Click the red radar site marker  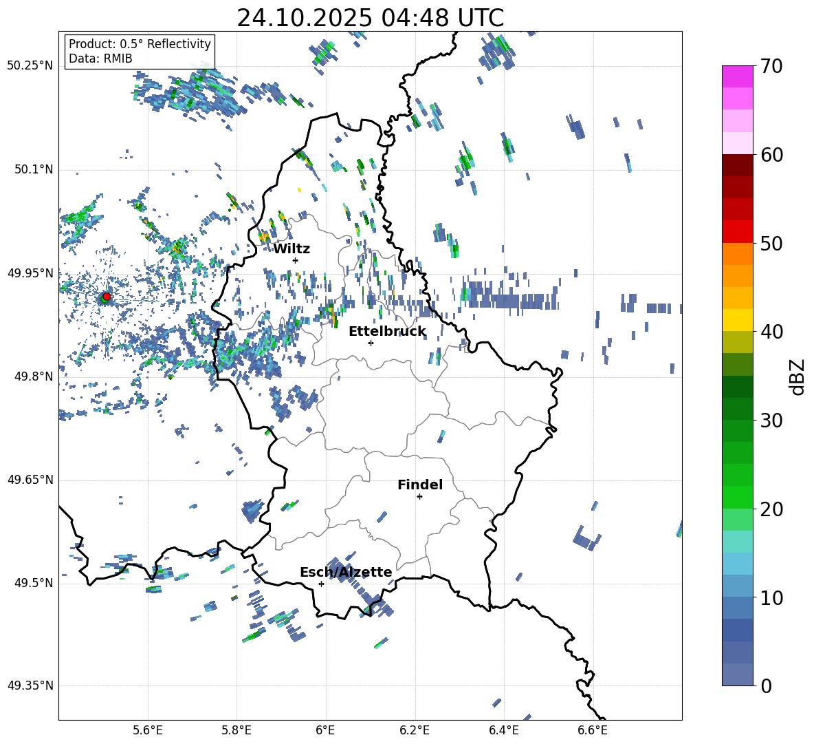click(107, 296)
